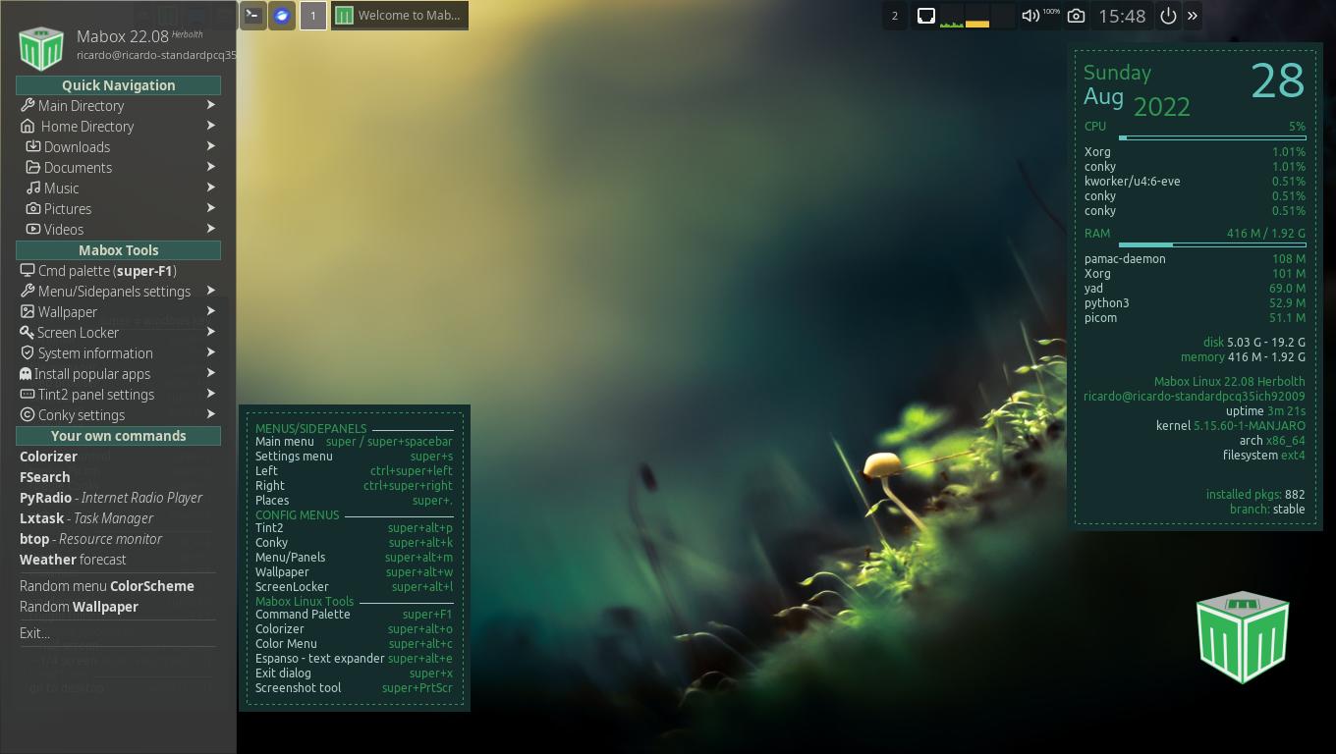
Task: Click the Espanso - text expander row
Action: click(x=354, y=659)
